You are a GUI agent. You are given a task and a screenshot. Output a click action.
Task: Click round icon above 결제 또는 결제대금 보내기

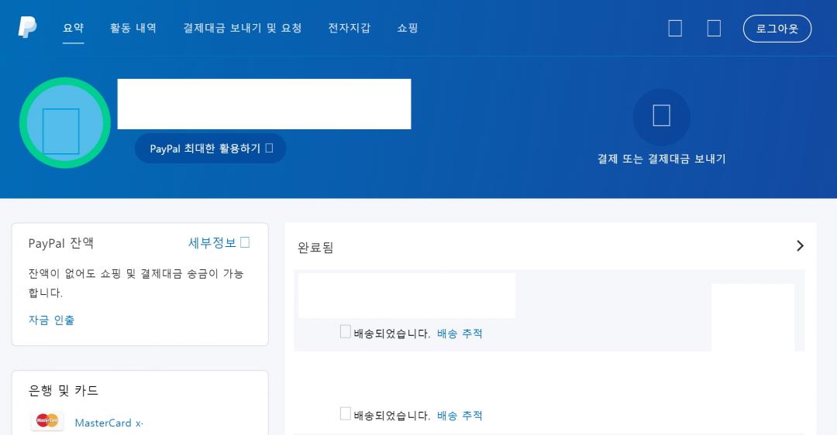point(661,117)
